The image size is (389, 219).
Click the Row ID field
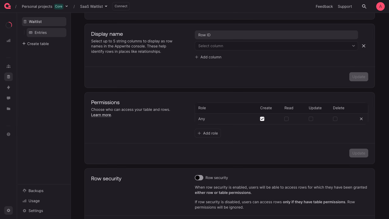[276, 35]
